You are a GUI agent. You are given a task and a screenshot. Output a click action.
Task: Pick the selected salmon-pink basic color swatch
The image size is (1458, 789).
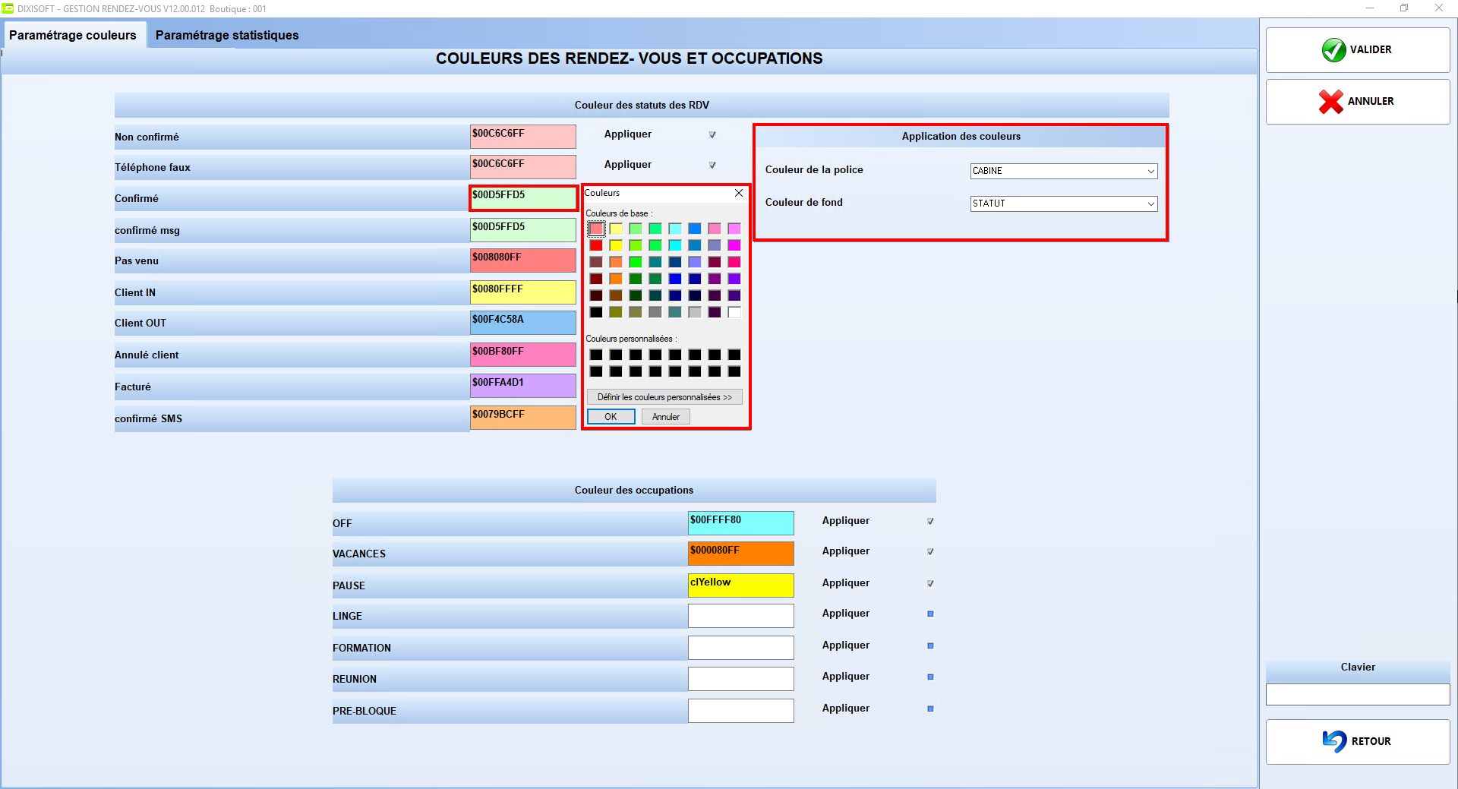coord(596,229)
